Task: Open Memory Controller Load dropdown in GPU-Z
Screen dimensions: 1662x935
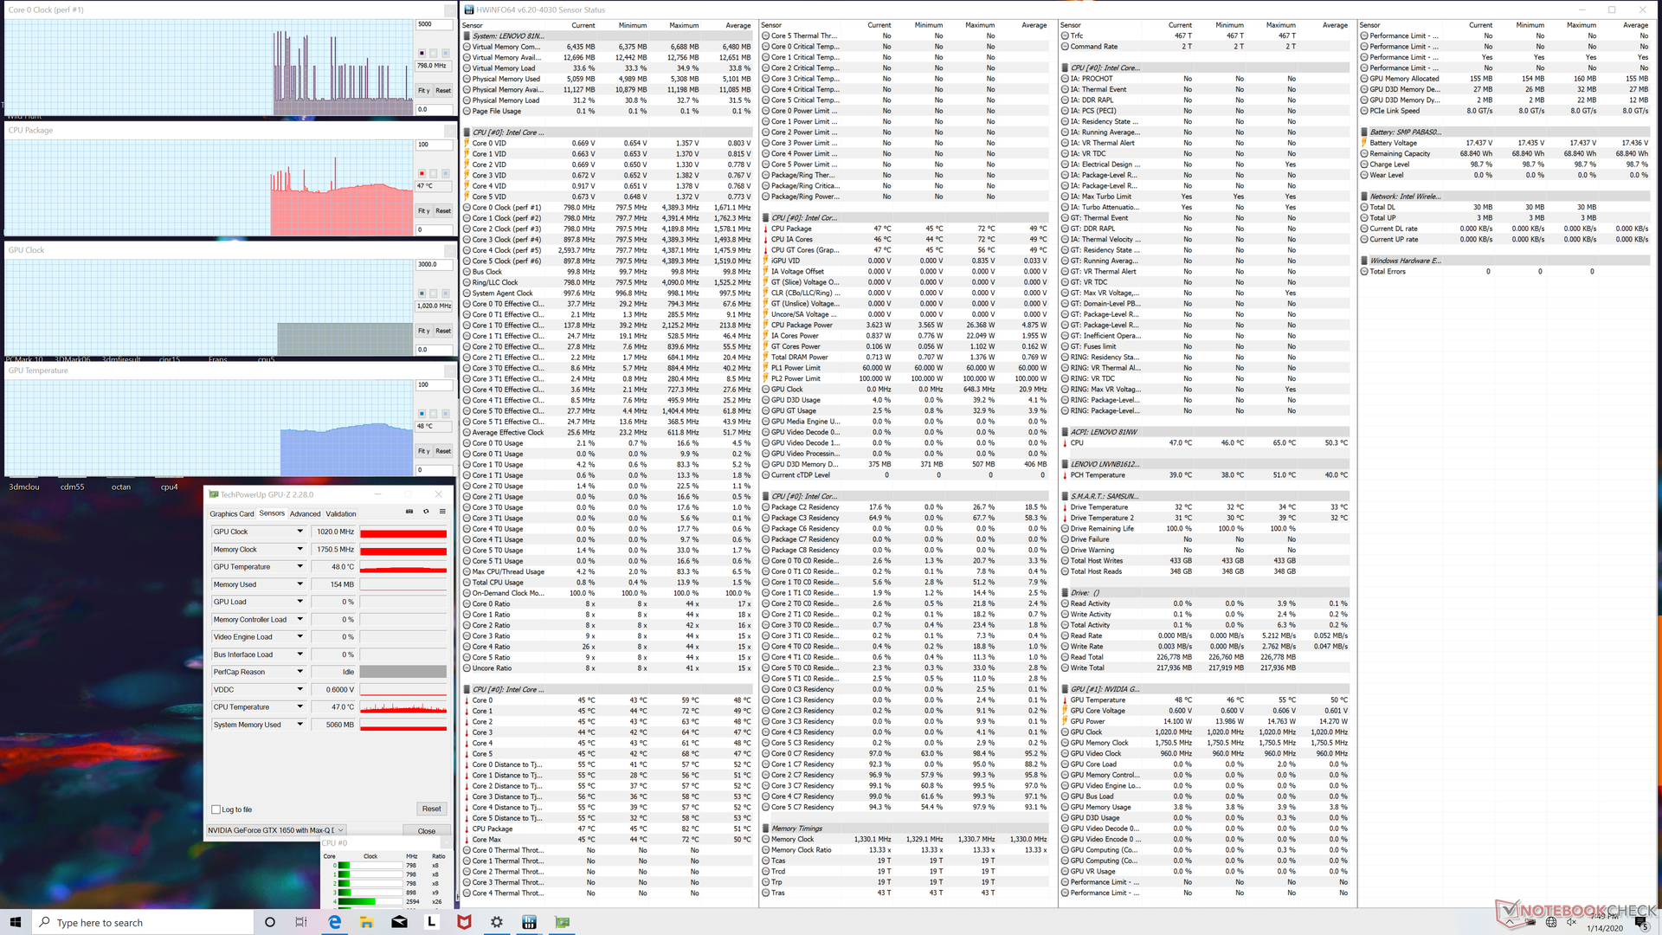Action: pyautogui.click(x=300, y=619)
